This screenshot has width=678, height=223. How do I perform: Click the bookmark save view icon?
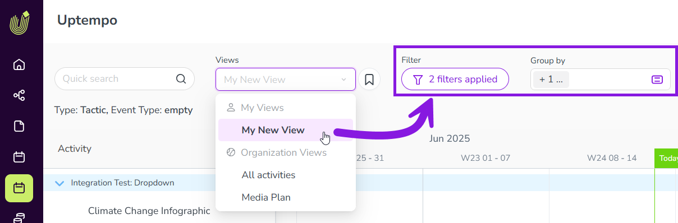coord(369,80)
